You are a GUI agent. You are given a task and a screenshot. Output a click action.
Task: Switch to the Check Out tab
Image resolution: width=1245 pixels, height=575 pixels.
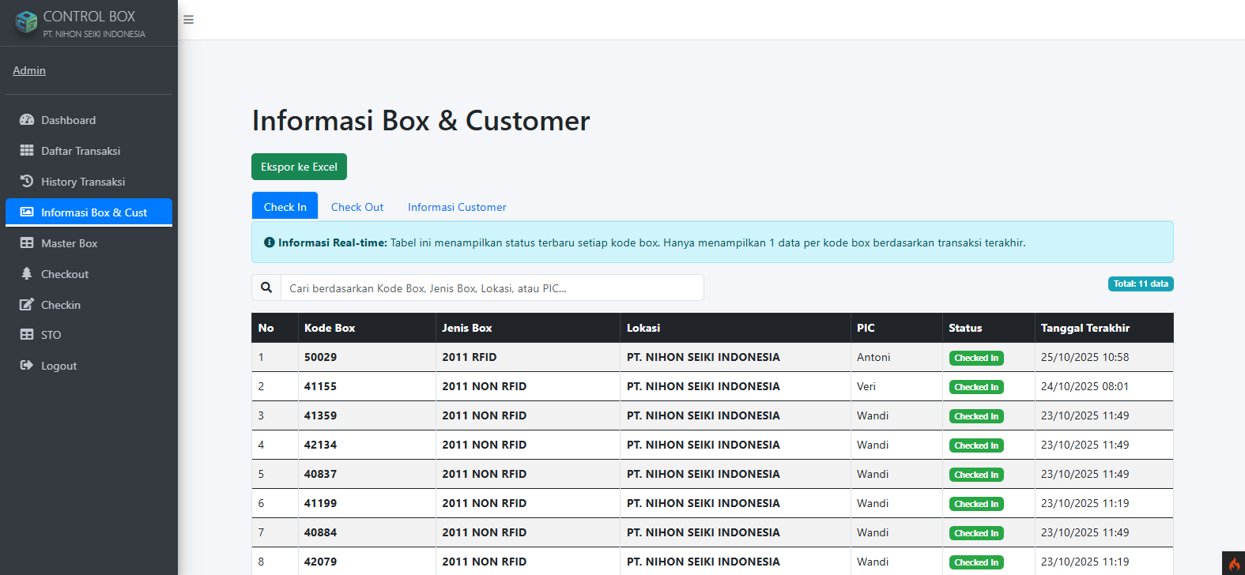click(357, 207)
